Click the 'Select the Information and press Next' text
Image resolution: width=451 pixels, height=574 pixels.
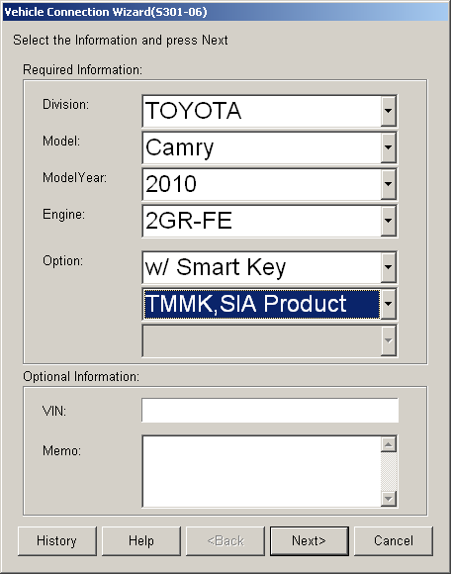121,40
